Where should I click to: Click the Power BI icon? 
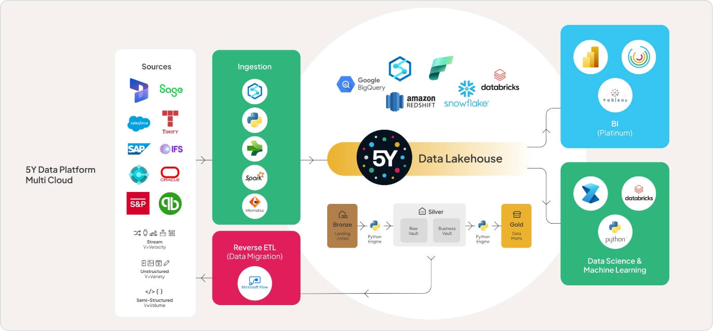click(590, 57)
